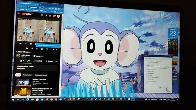Select the Stack overflow crash option
Viewport: 196px width, 110px height.
150,79
